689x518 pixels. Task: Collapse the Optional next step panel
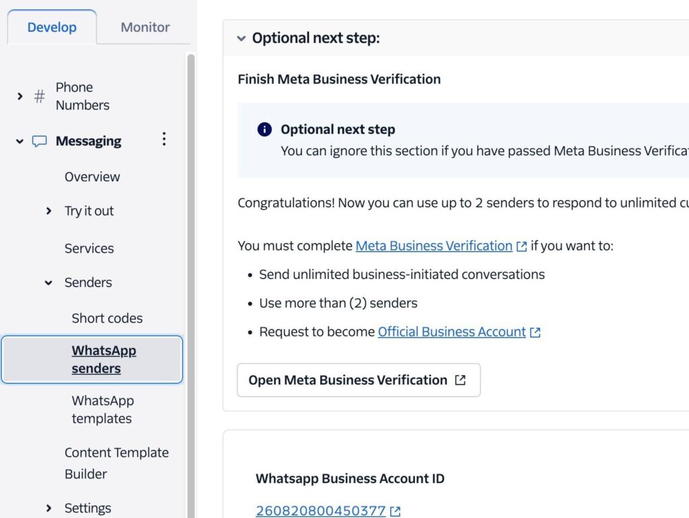[241, 39]
